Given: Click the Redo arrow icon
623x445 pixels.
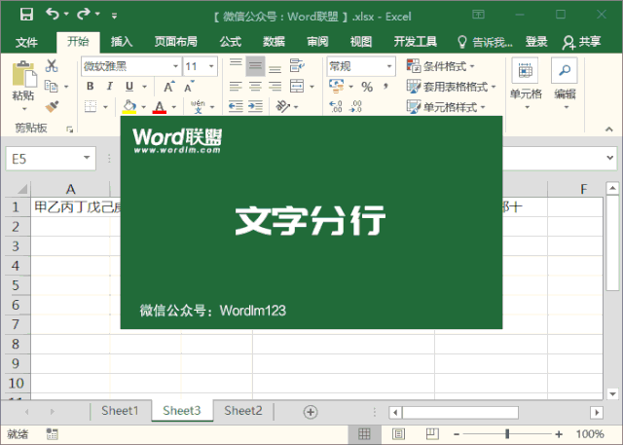Looking at the screenshot, I should coord(84,15).
